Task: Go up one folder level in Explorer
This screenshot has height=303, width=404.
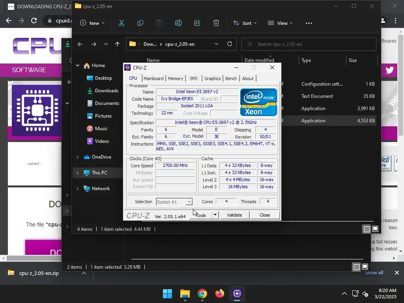Action: tap(117, 44)
